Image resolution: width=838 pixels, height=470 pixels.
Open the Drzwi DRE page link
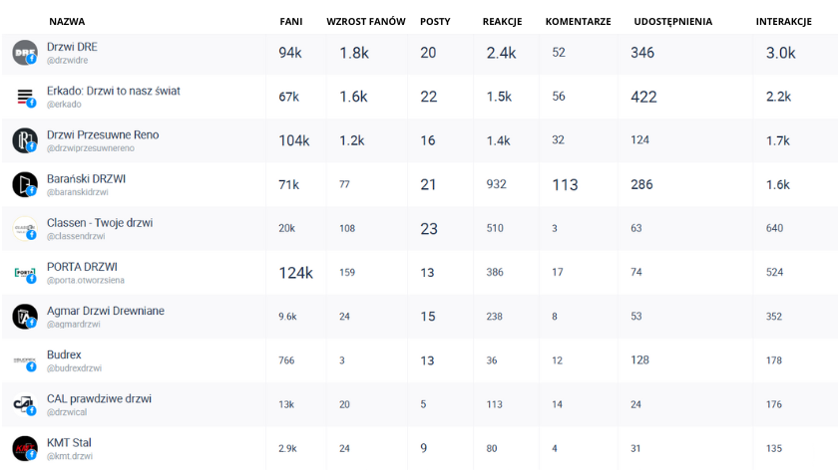pos(72,47)
